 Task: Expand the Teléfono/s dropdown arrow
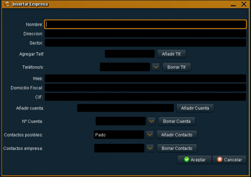click(156, 67)
